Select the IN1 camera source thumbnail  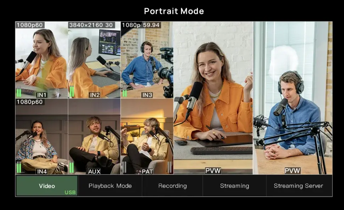coord(41,60)
